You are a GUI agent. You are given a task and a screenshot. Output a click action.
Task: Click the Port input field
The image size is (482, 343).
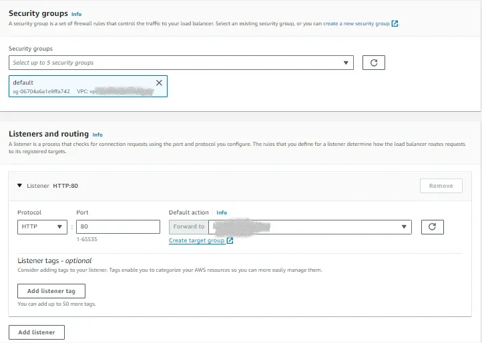[118, 226]
